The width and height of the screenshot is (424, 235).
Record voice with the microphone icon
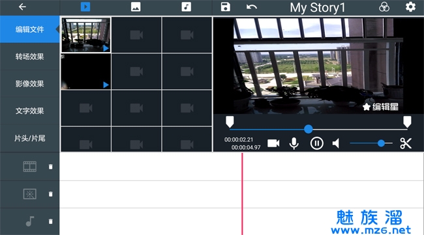294,143
